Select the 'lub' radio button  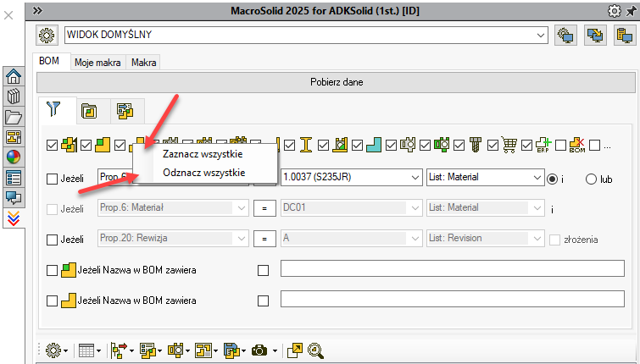coord(591,179)
